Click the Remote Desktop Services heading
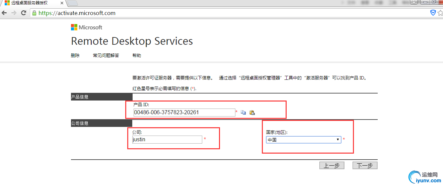443x186 pixels. tap(132, 41)
